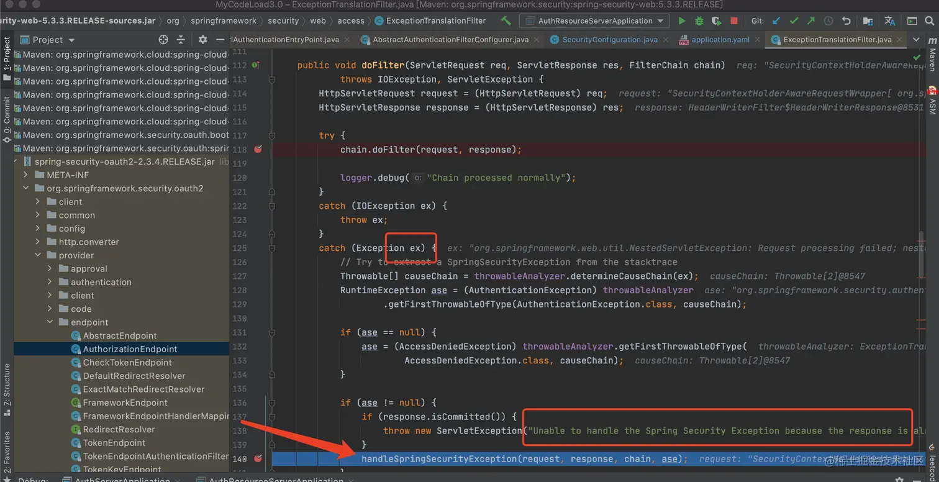Click the override gutter icon on line 112
The image size is (939, 482).
tap(256, 65)
